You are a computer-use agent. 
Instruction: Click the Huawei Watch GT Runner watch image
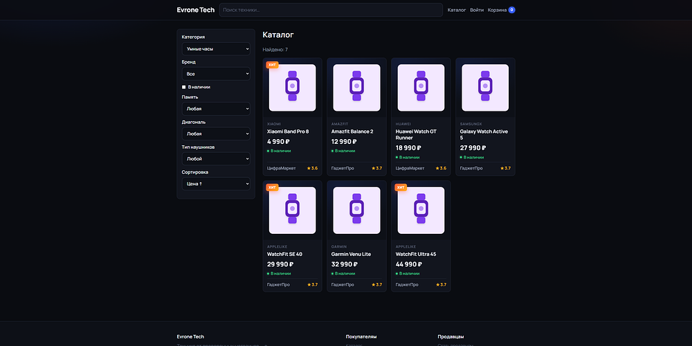pyautogui.click(x=421, y=87)
